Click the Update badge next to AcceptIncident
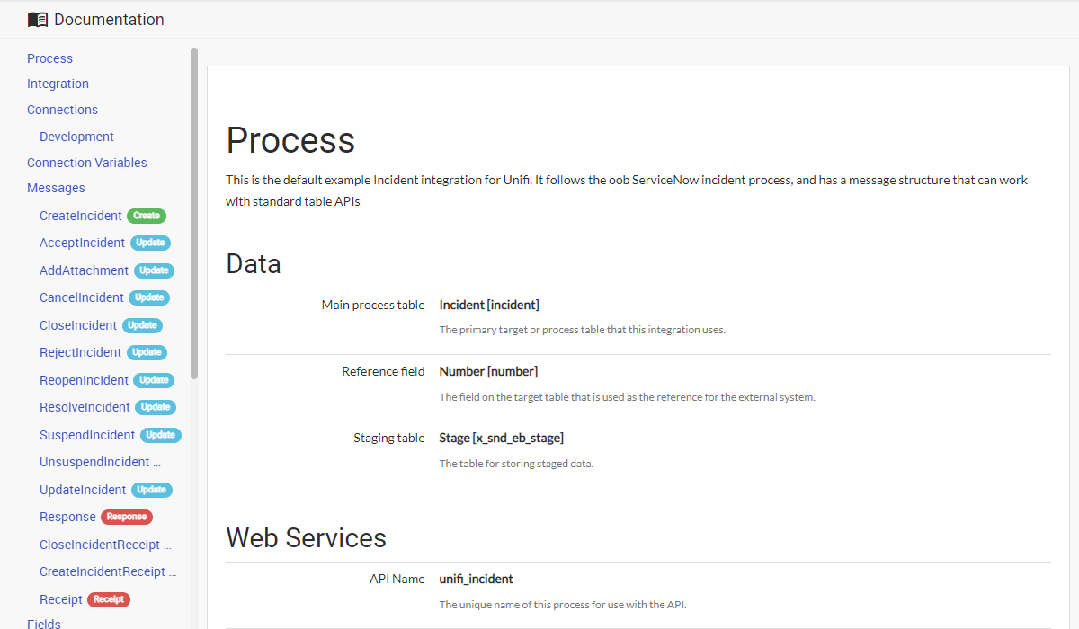Image resolution: width=1079 pixels, height=629 pixels. point(150,243)
